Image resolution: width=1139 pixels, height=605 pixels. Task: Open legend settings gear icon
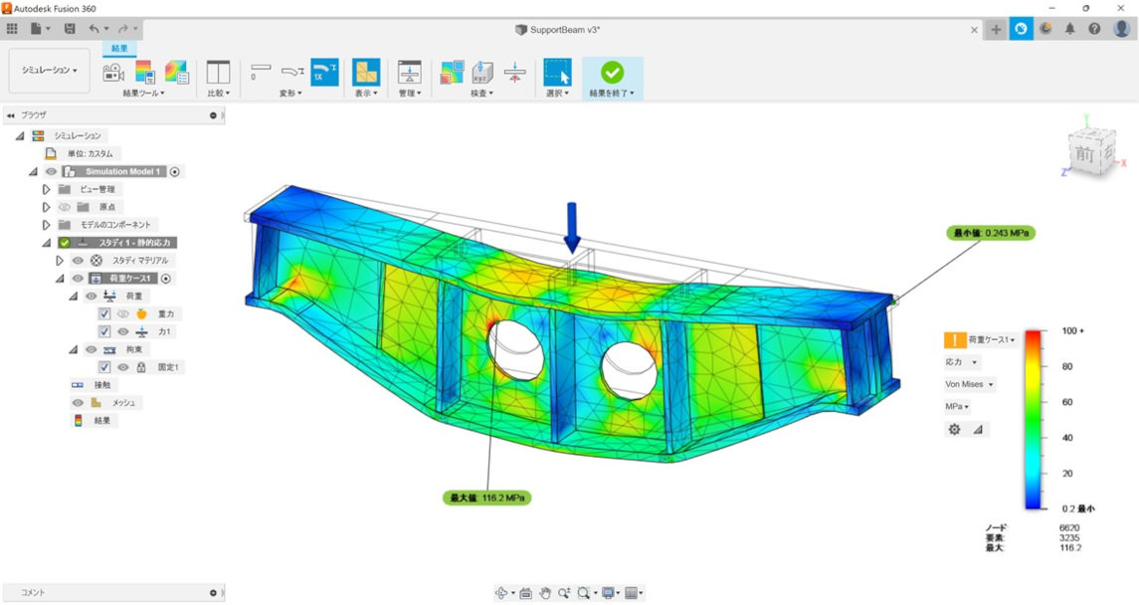click(x=954, y=429)
